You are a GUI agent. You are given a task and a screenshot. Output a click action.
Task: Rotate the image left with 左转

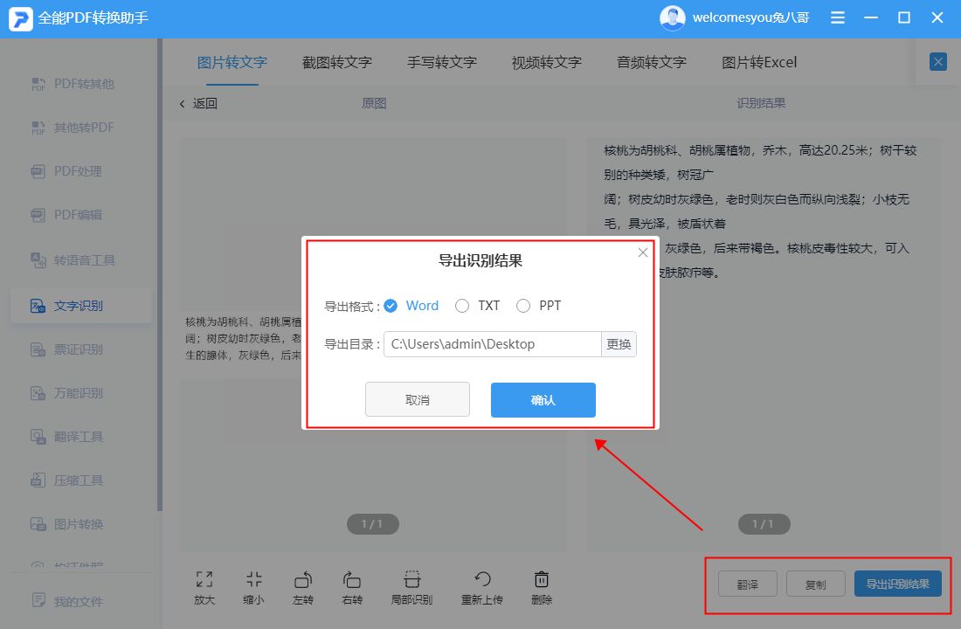click(x=303, y=585)
